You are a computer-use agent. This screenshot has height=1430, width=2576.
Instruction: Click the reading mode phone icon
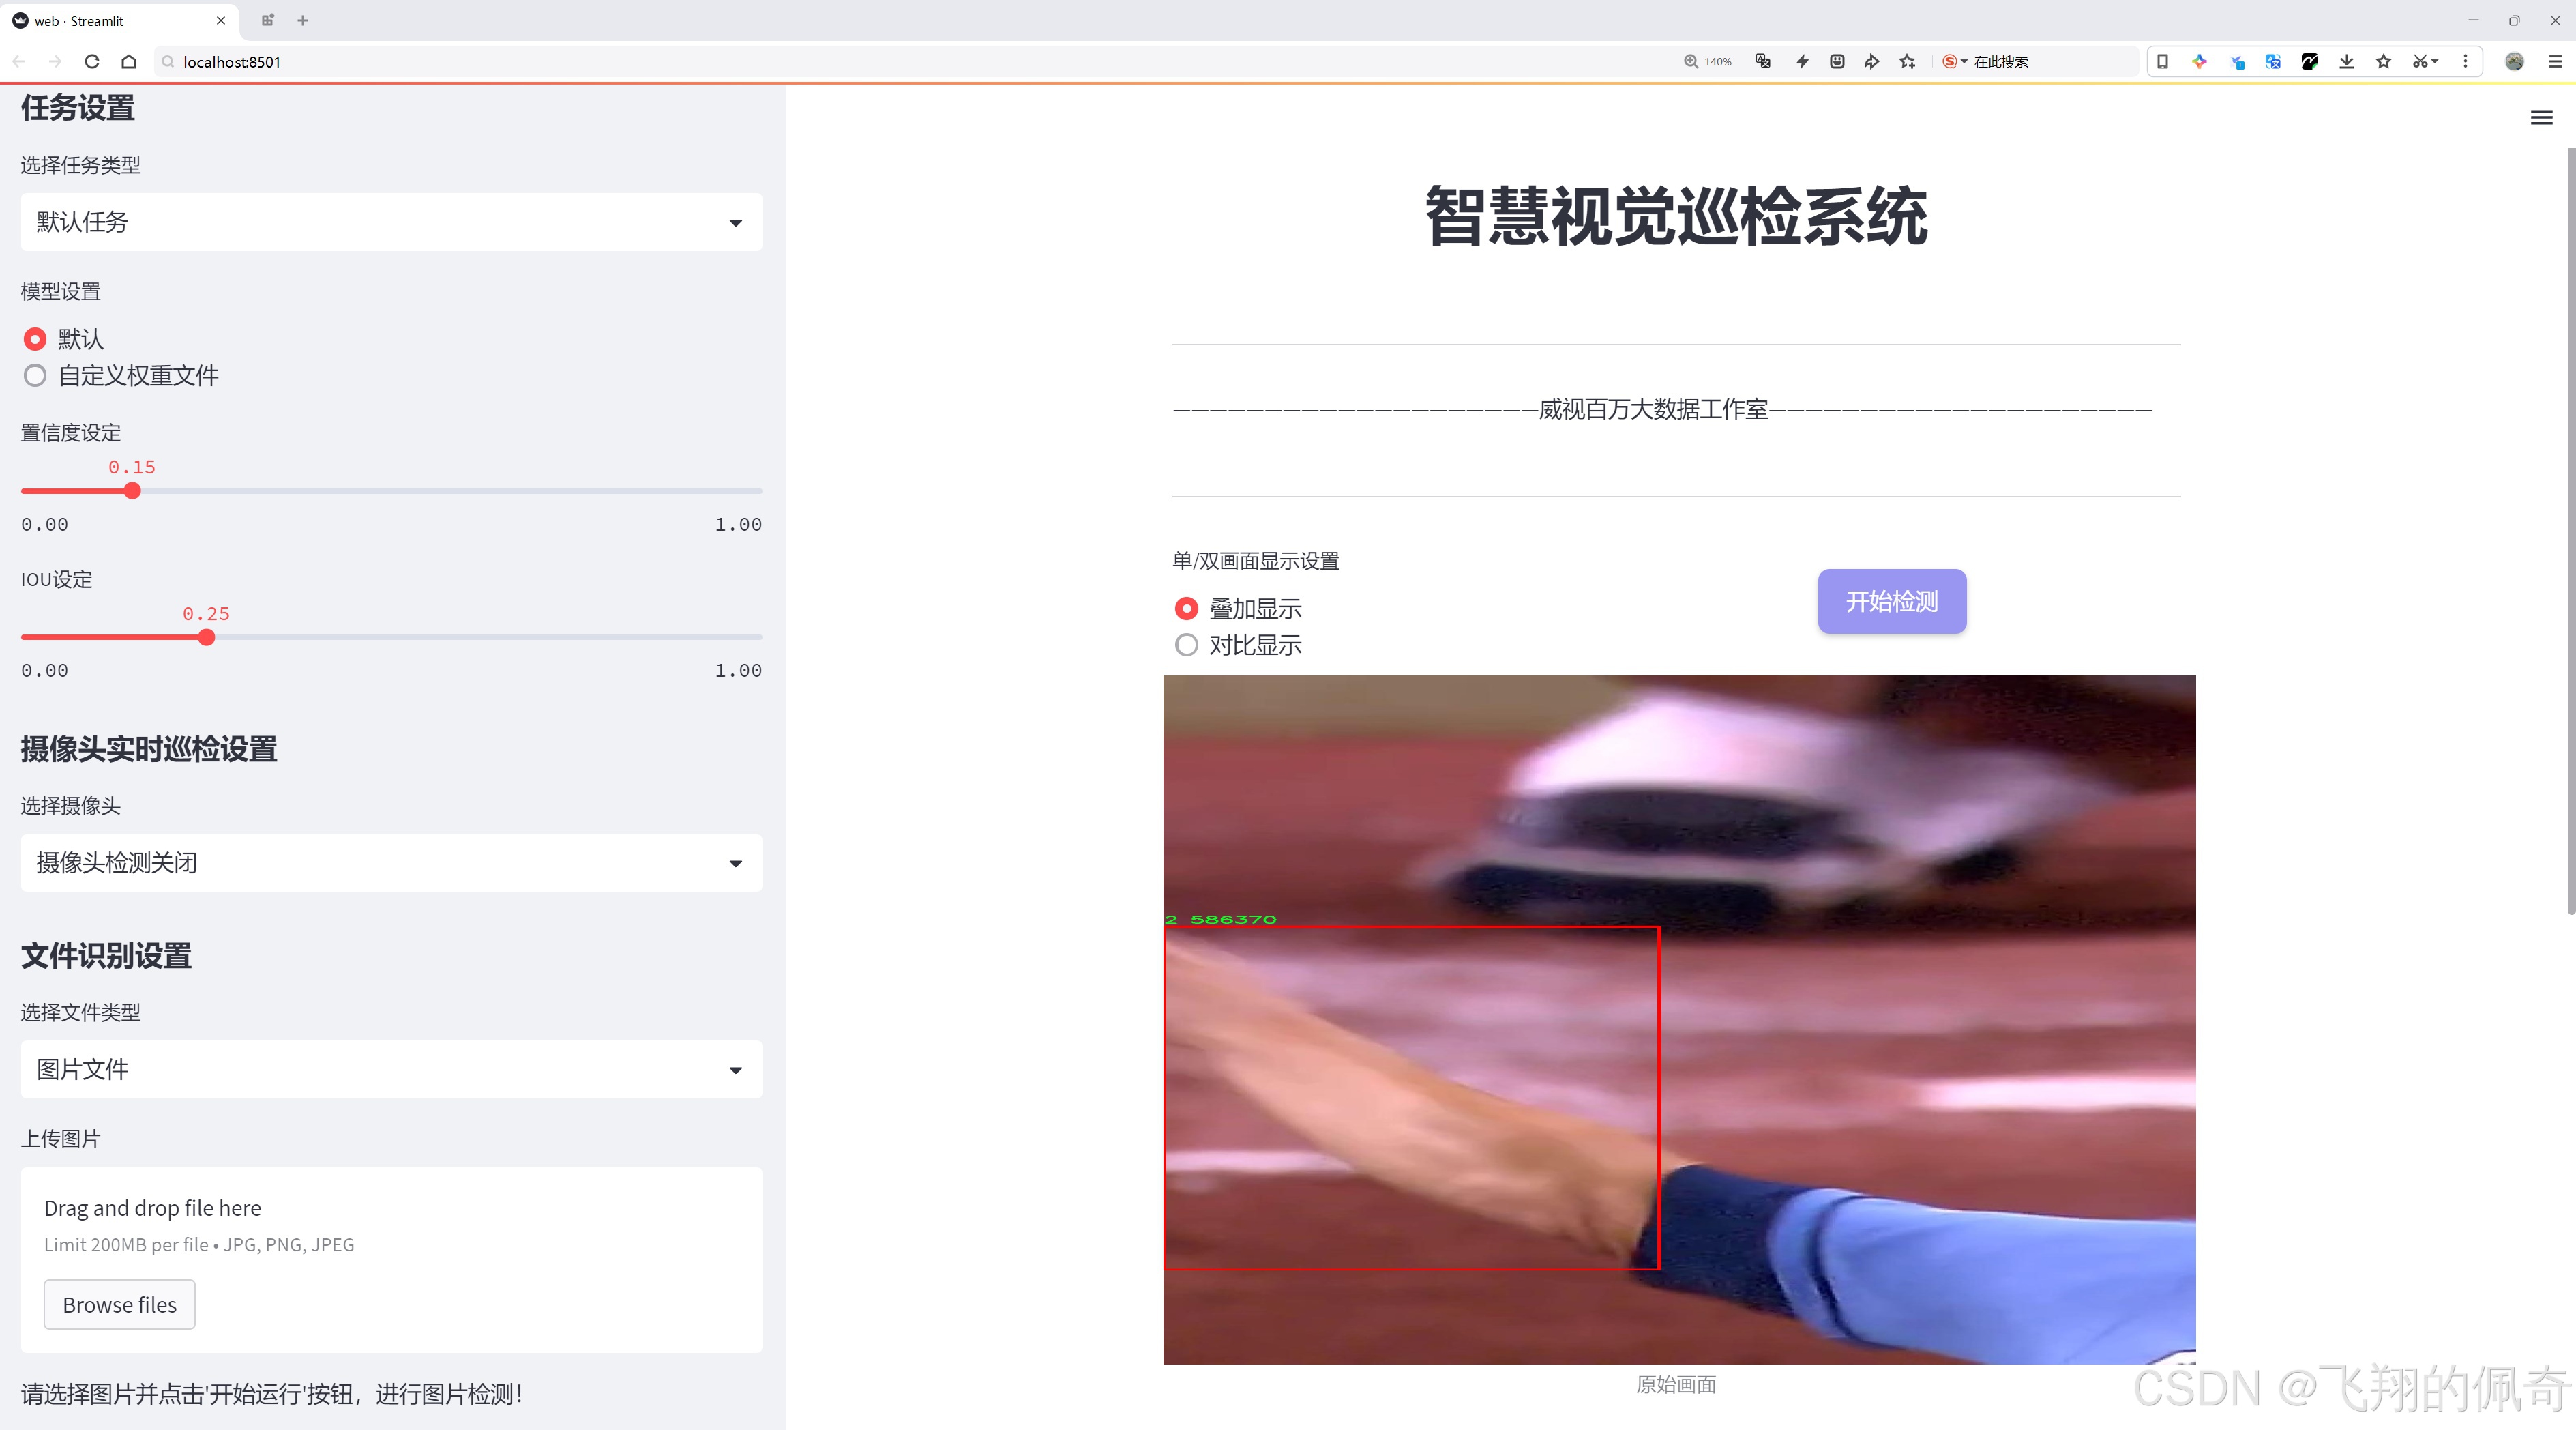pos(2163,61)
